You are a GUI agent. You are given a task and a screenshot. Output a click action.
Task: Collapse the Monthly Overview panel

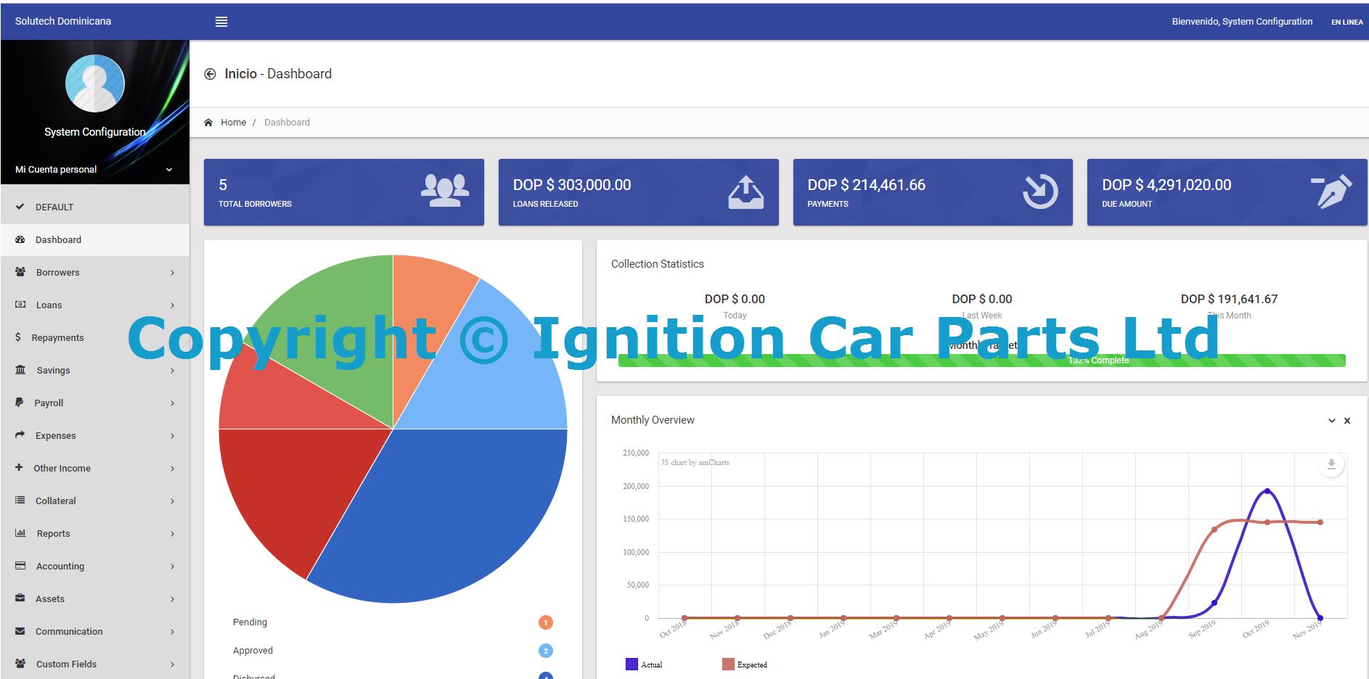pos(1331,421)
